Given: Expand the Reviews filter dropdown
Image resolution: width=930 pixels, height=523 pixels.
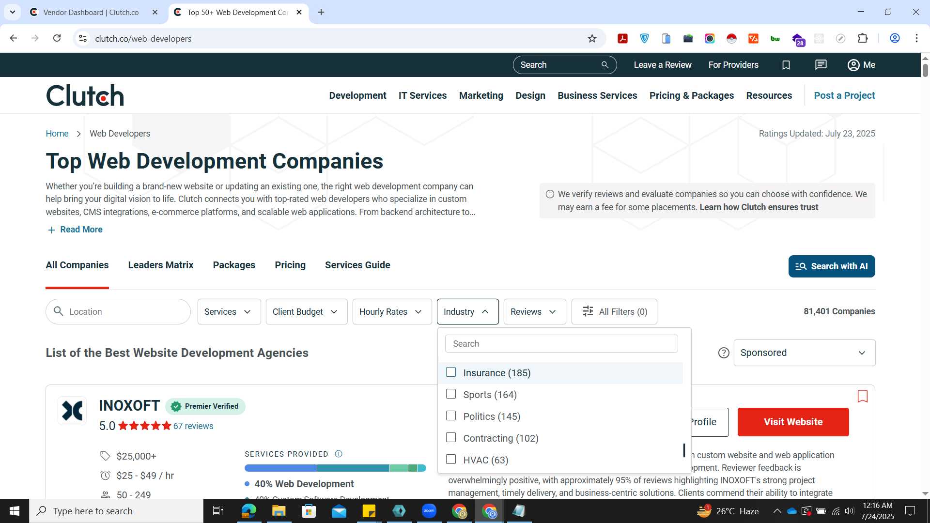Looking at the screenshot, I should (535, 312).
